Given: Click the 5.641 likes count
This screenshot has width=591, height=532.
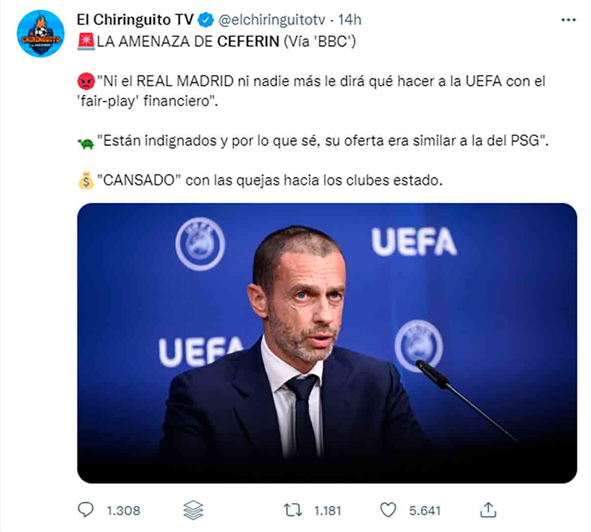Looking at the screenshot, I should [425, 510].
